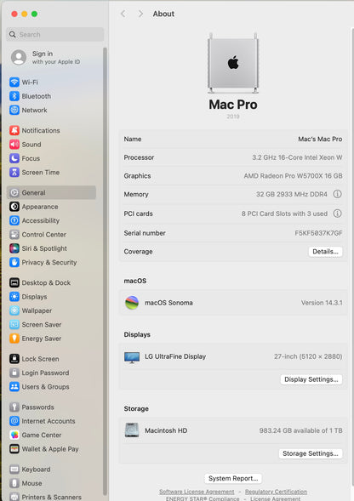
Task: Open System Report button
Action: [233, 478]
